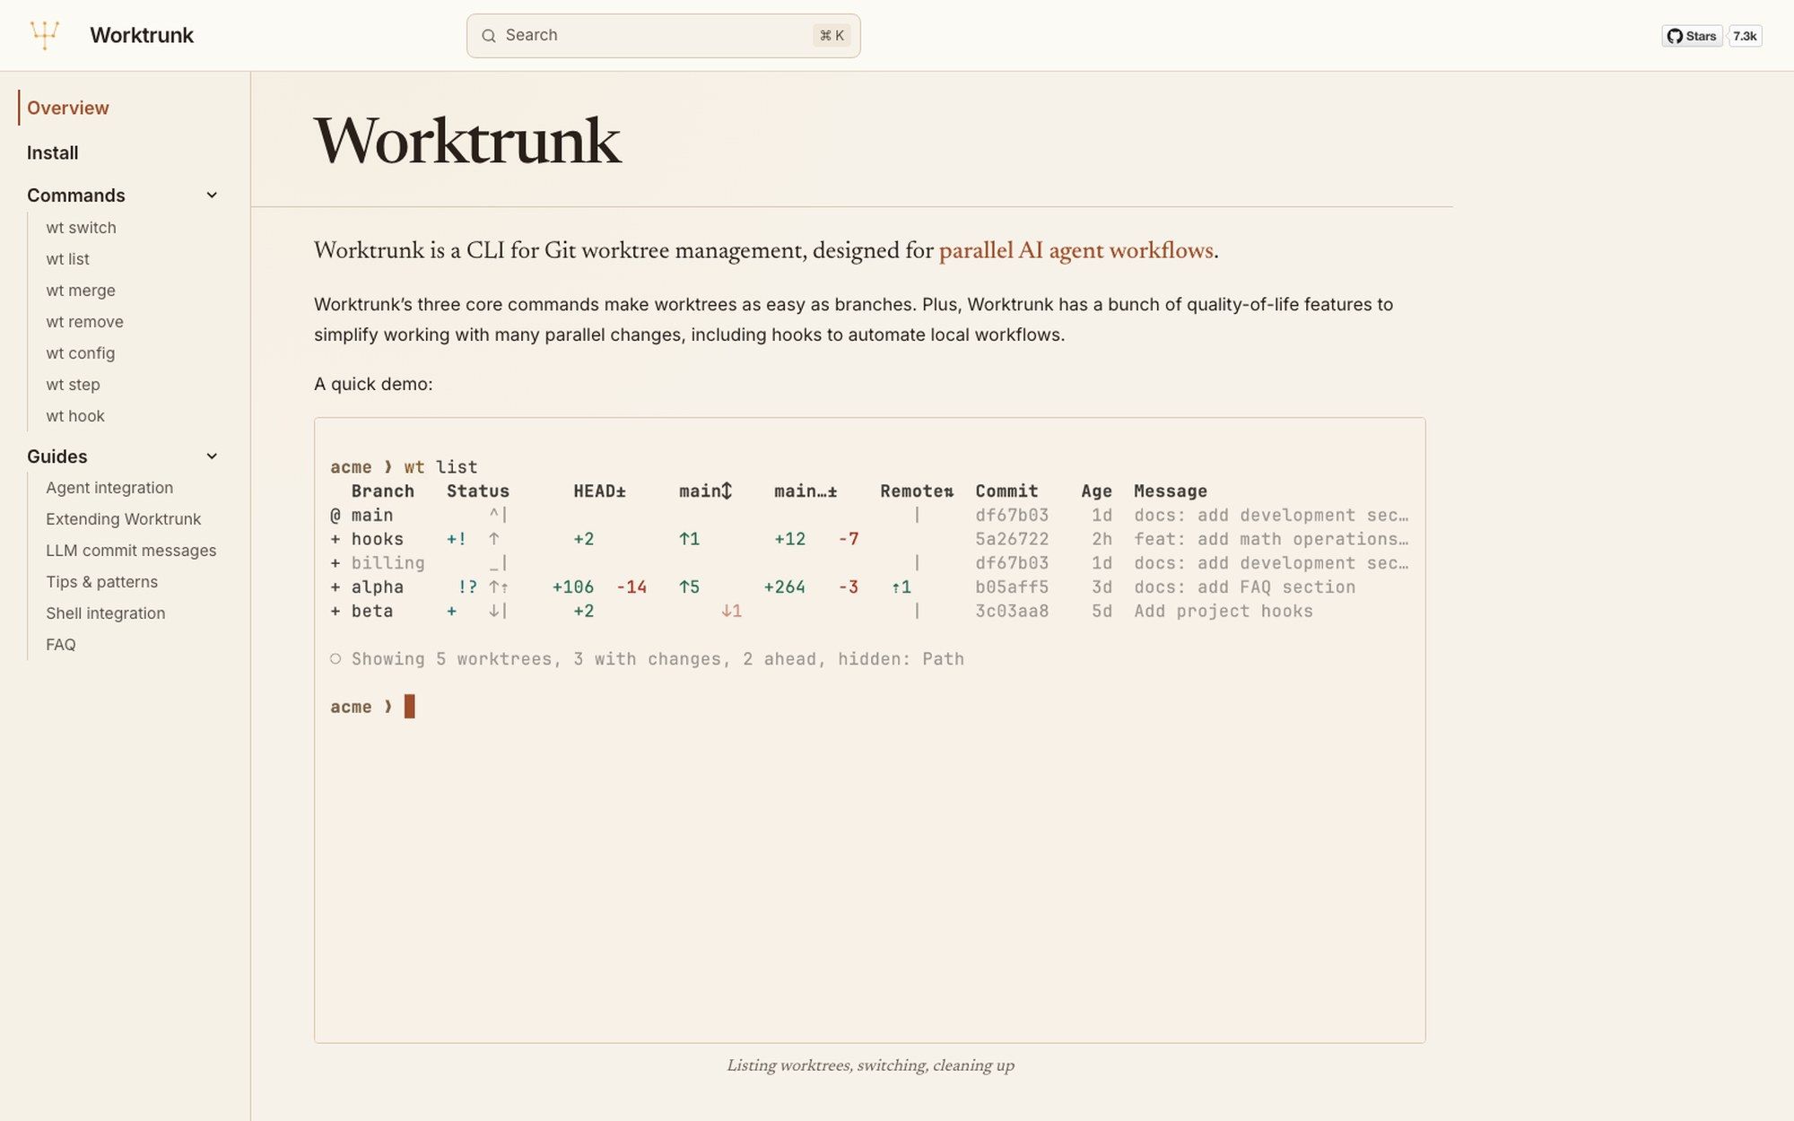Click the Commit column header
1794x1121 pixels.
(1006, 491)
